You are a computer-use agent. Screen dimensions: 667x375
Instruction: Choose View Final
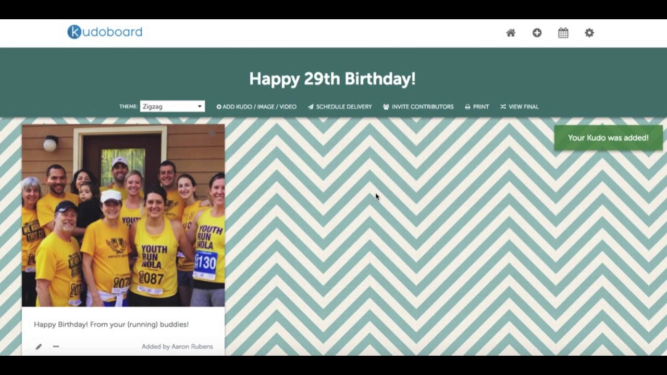click(x=520, y=107)
